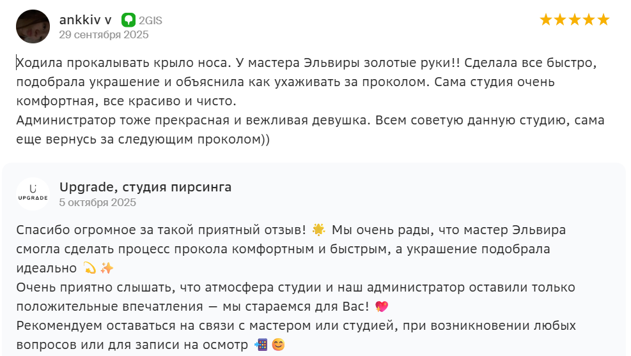Click the sun emoji in the reply
Image resolution: width=631 pixels, height=356 pixels.
coord(319,230)
